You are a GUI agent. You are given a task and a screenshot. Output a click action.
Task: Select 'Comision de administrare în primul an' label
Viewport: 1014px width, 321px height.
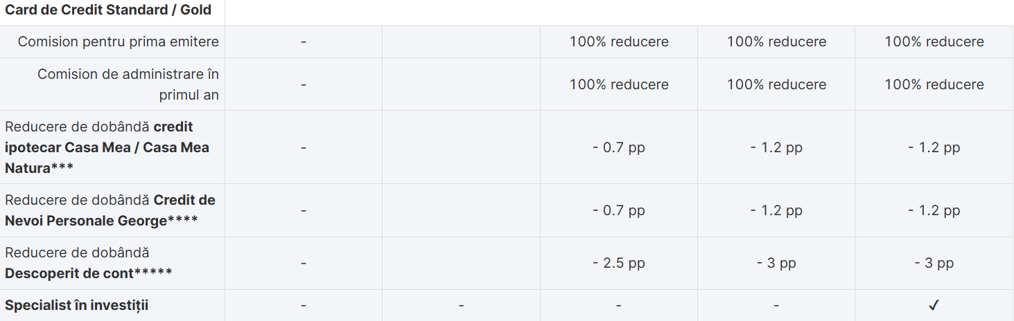pos(128,84)
